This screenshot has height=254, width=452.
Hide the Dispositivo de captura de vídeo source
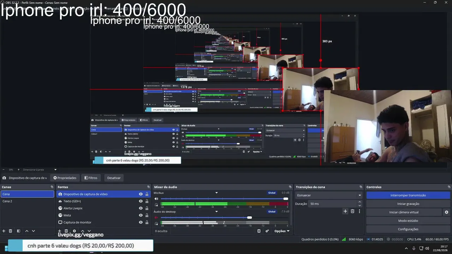click(x=141, y=194)
